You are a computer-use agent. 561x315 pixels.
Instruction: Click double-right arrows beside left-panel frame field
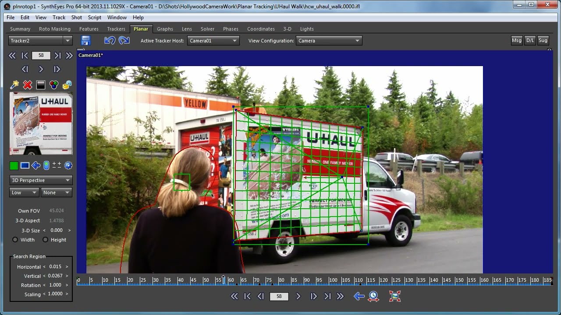pyautogui.click(x=69, y=56)
